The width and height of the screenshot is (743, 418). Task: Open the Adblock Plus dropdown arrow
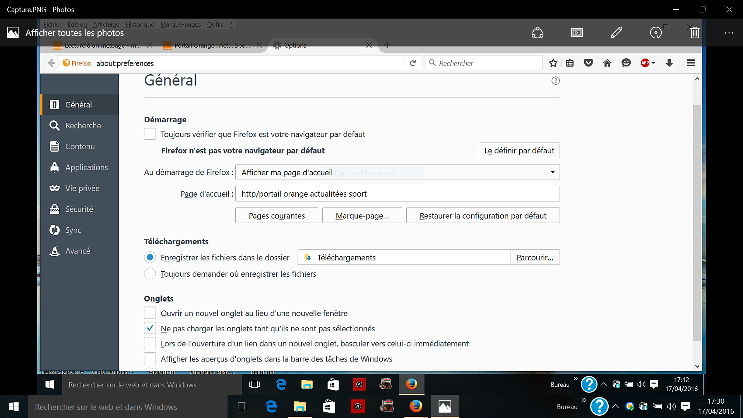(653, 63)
